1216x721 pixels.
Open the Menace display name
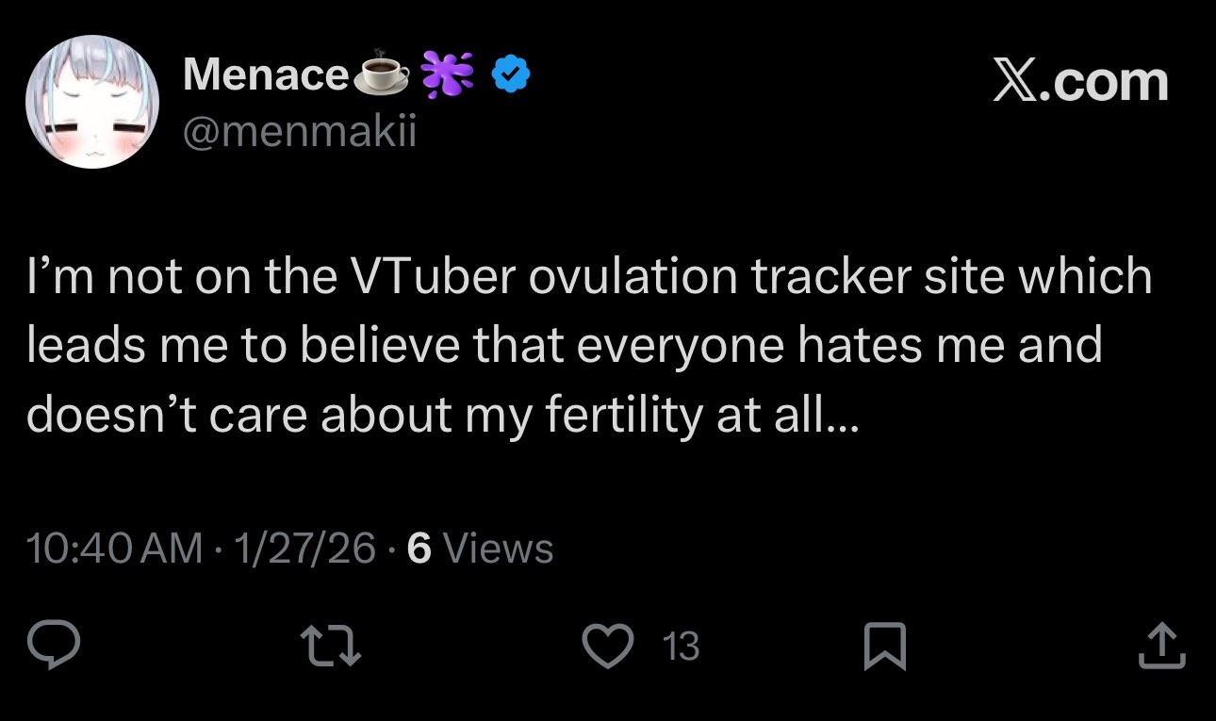click(266, 74)
